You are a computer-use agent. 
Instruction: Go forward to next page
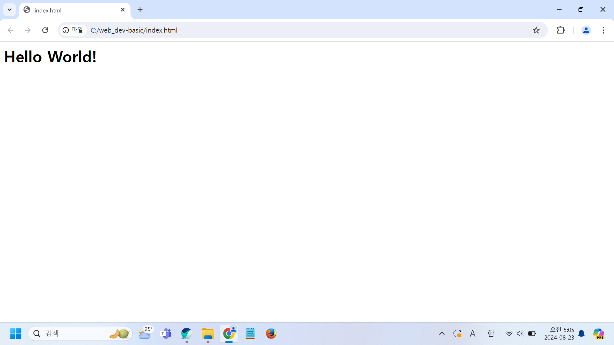pos(28,30)
